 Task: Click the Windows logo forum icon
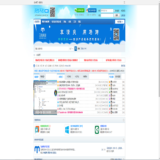click(67, 130)
